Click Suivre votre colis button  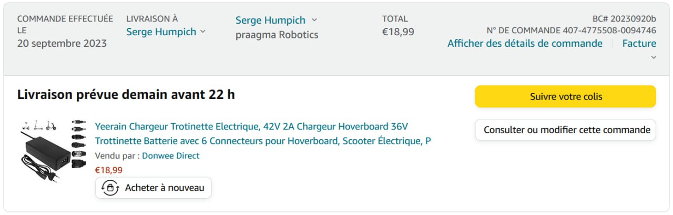(x=565, y=97)
